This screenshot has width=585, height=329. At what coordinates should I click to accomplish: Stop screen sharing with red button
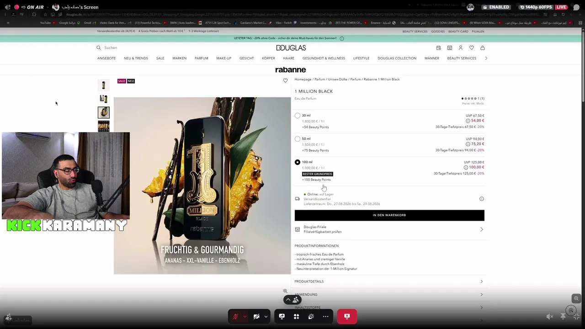[x=347, y=316]
